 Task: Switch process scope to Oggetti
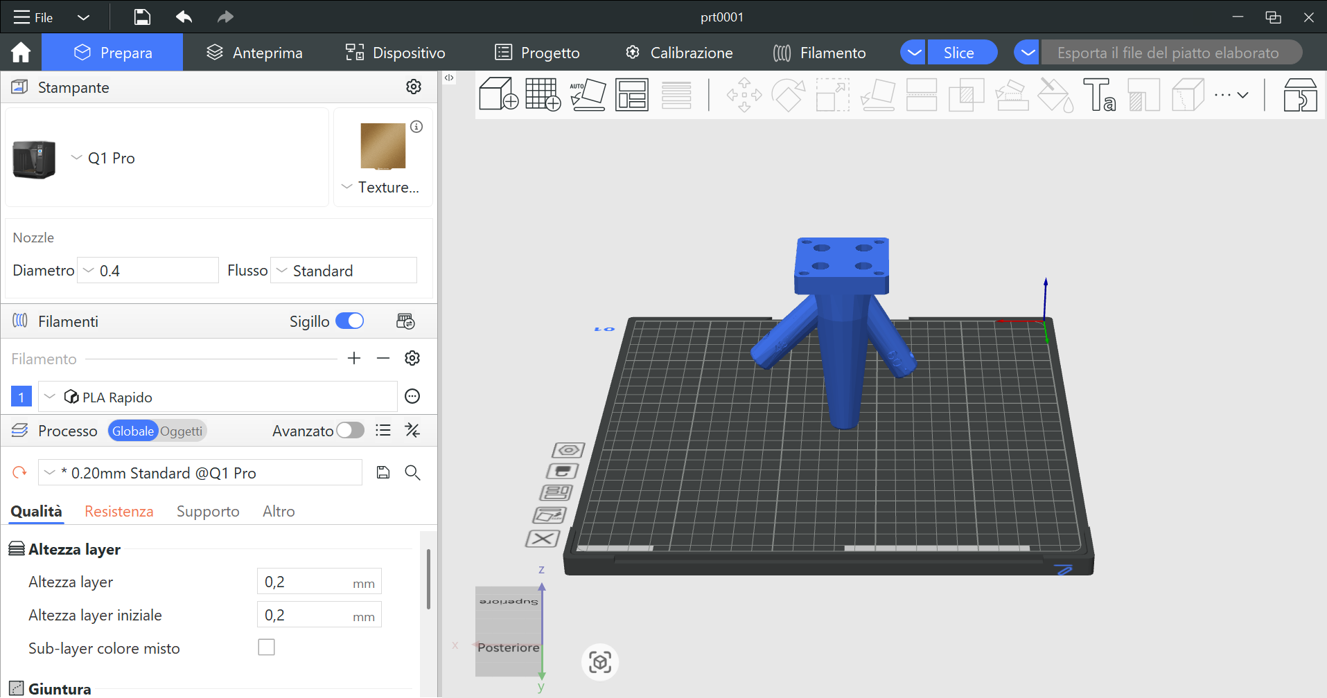182,431
